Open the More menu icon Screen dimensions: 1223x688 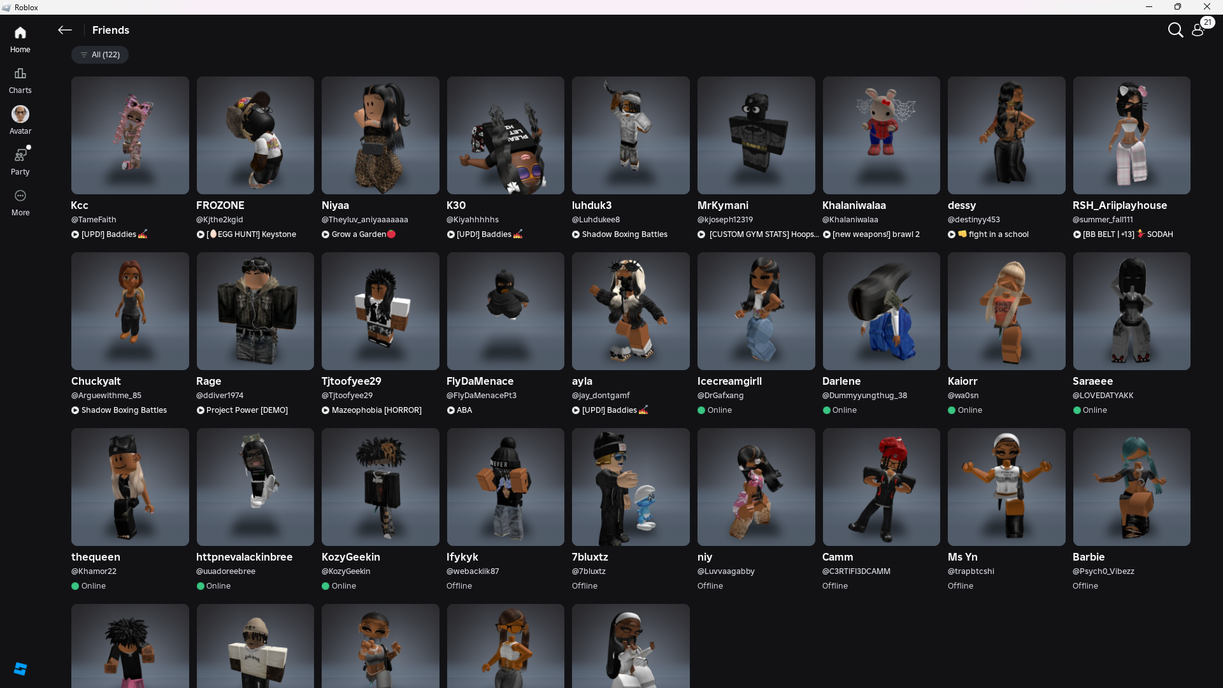(x=20, y=196)
